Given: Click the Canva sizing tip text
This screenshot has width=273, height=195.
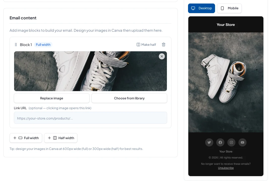Looking at the screenshot, I should tap(76, 149).
